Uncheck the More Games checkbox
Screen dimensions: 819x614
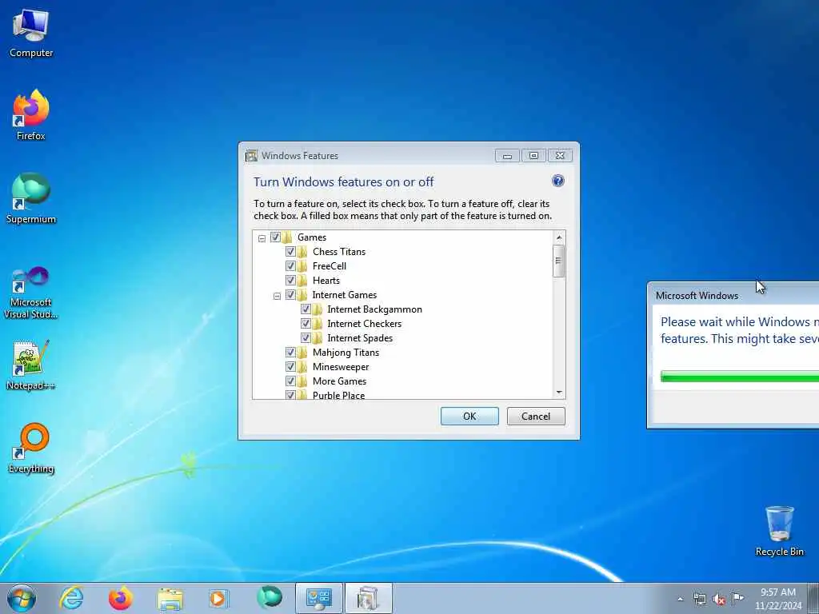click(x=290, y=381)
